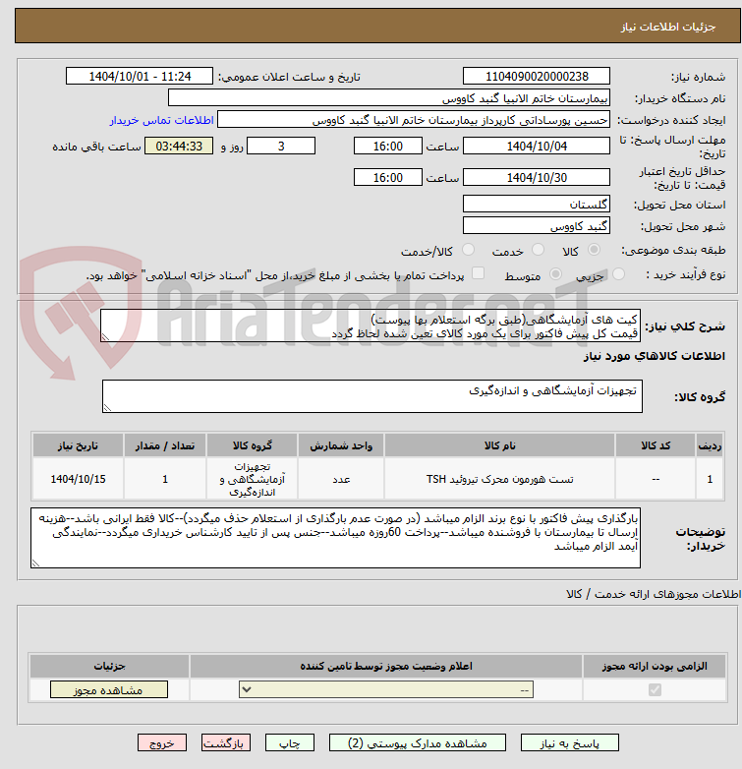Click the تعداد / مقدار column header
Screen dimensions: 742x769
click(165, 445)
